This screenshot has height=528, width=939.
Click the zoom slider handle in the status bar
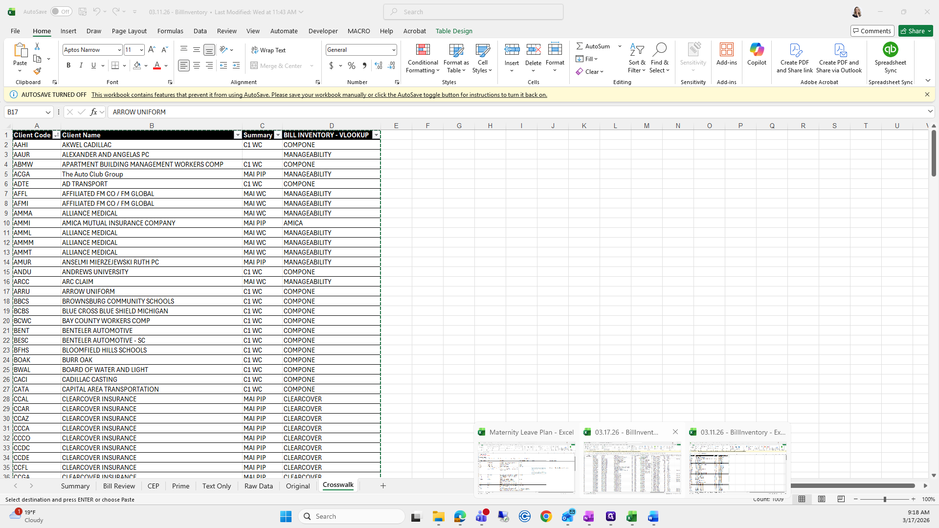tap(884, 499)
